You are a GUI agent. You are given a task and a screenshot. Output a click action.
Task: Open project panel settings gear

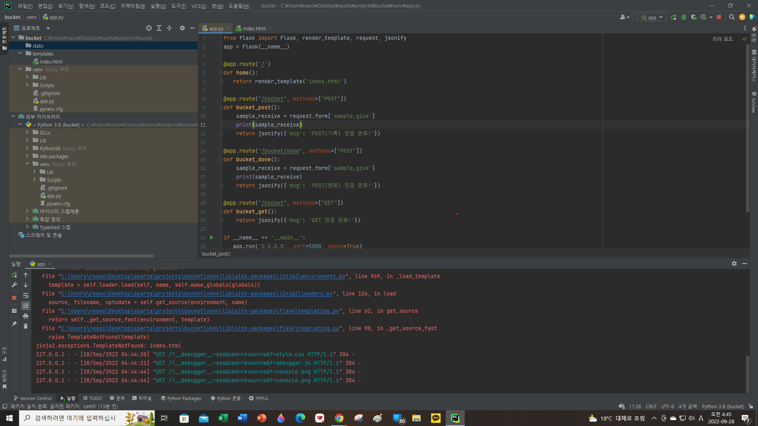(182, 28)
